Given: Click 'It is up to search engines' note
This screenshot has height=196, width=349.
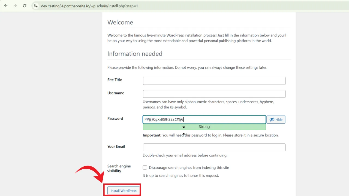Looking at the screenshot, I should pyautogui.click(x=181, y=176).
